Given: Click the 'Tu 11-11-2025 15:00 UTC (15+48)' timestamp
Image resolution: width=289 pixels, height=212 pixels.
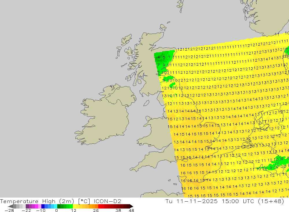Looking at the screenshot, I should (225, 201).
